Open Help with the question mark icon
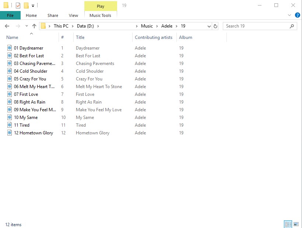Image resolution: width=302 pixels, height=228 pixels. [297, 15]
